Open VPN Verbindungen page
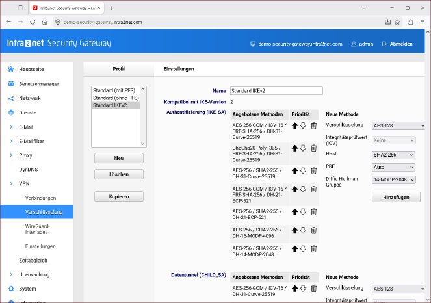Screen dimensions: 431x303 [x=40, y=198]
